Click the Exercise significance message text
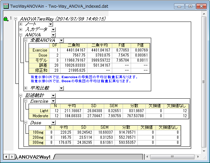 tap(84, 77)
